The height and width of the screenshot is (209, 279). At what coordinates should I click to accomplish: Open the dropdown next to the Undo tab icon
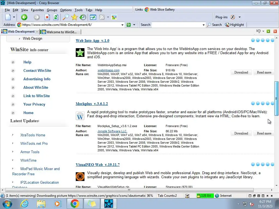263,31
